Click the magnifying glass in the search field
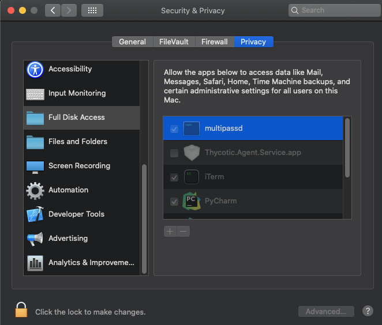 click(295, 10)
